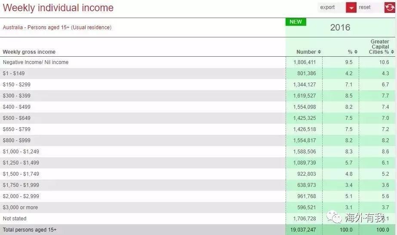Sort by Number column arrows

(x=319, y=52)
